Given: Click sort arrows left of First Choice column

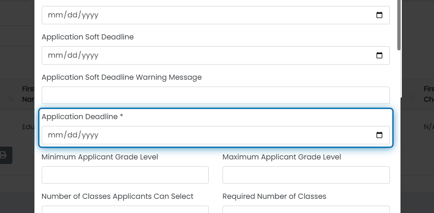Looking at the screenshot, I should click(x=412, y=98).
